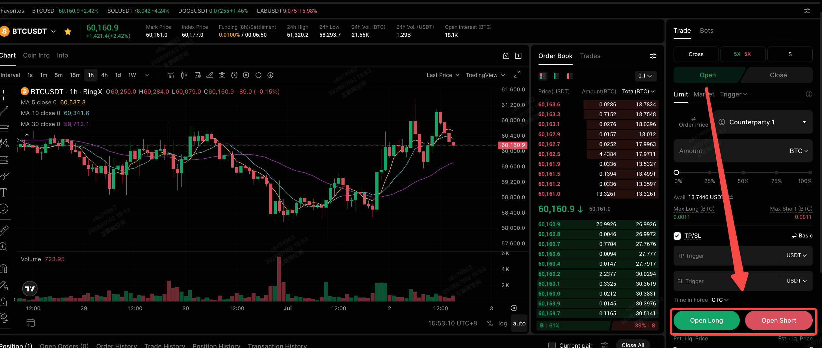This screenshot has height=348, width=822.
Task: Select the brush drawing tool
Action: click(x=5, y=176)
